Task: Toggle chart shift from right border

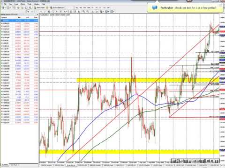Action: [x=97, y=12]
